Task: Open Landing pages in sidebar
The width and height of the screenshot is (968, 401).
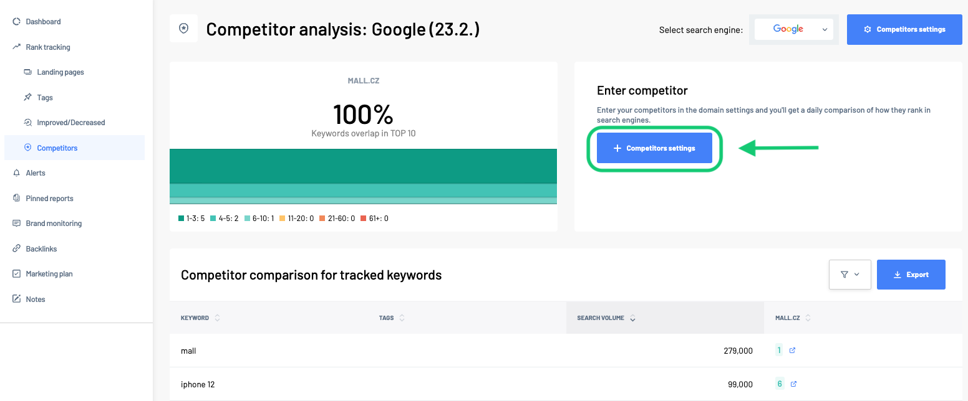Action: [x=60, y=72]
